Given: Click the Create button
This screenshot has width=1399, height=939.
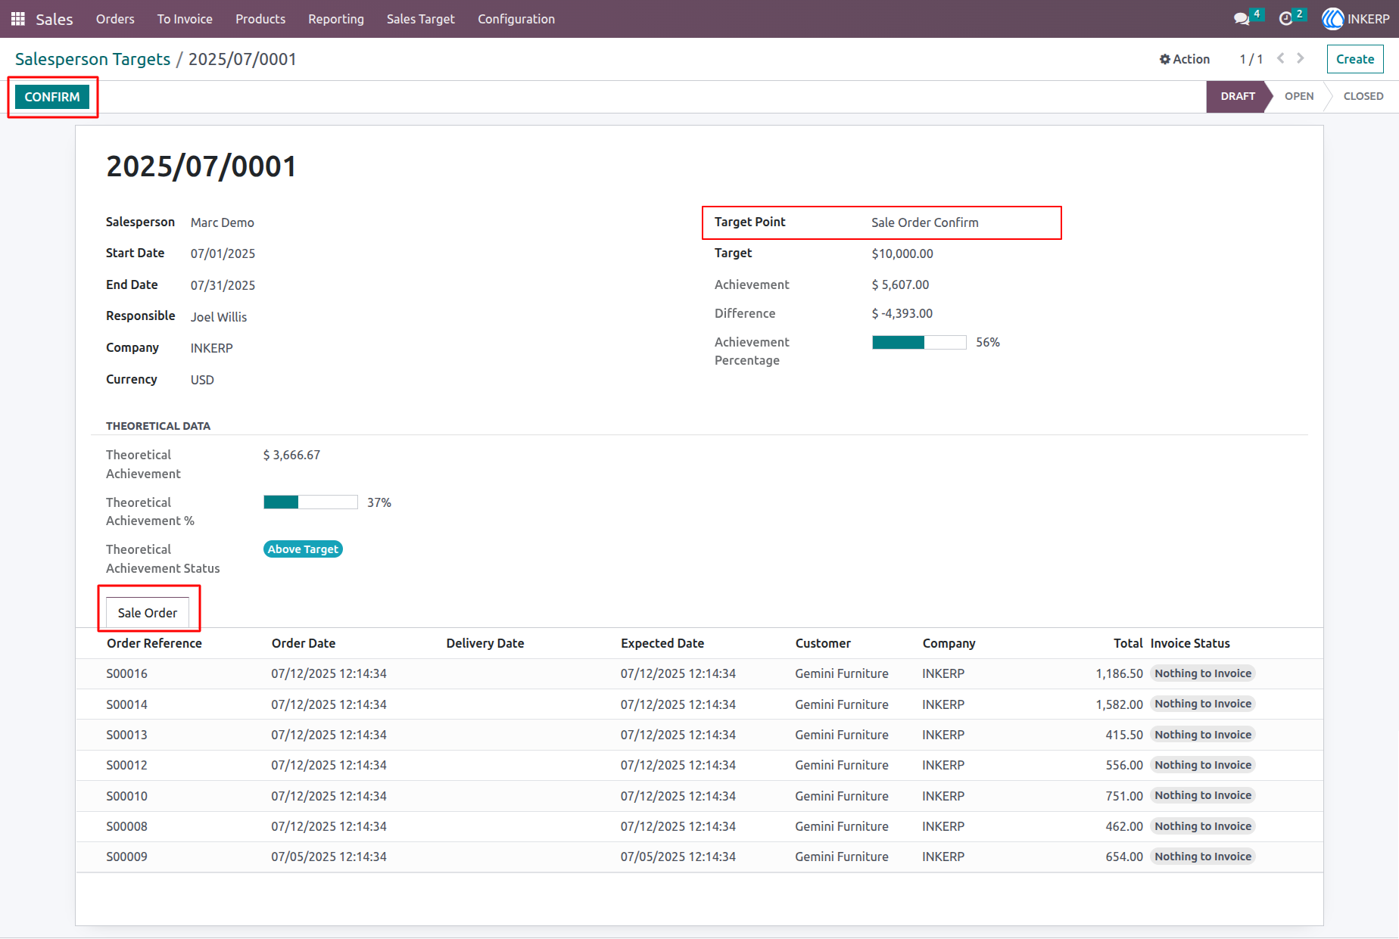Looking at the screenshot, I should pos(1355,59).
